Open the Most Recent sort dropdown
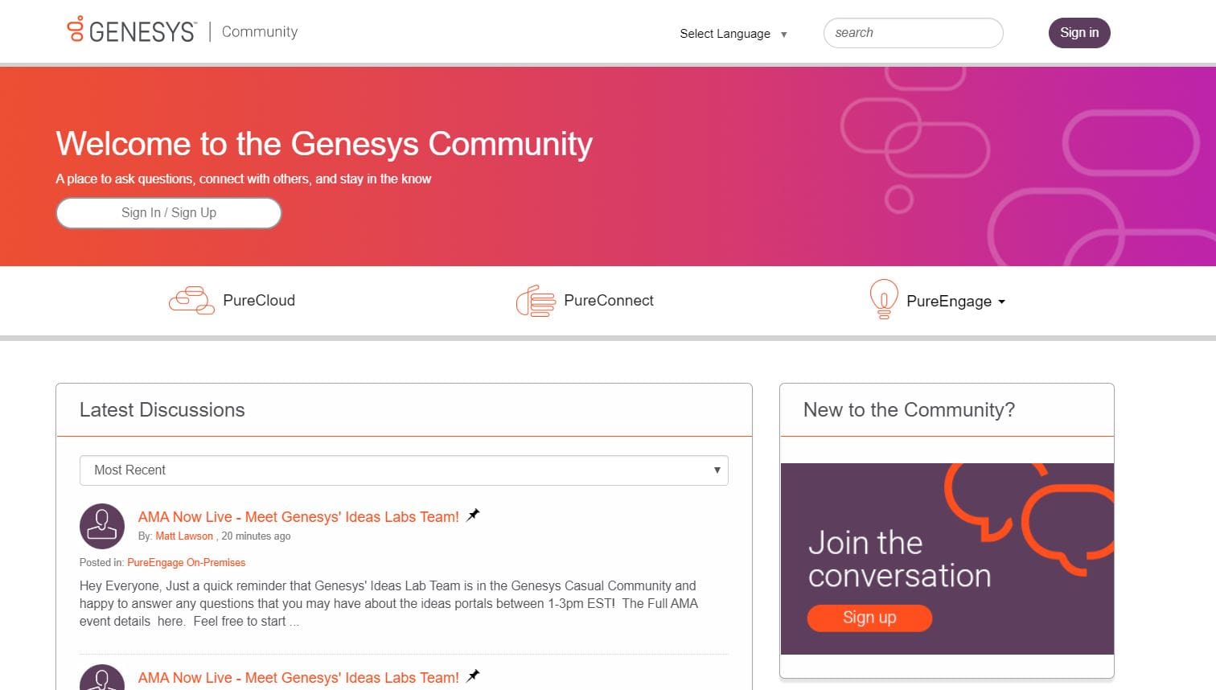The width and height of the screenshot is (1216, 690). [404, 470]
